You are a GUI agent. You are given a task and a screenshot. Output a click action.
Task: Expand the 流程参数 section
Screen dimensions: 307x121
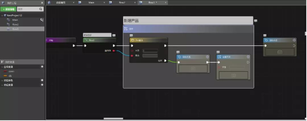(x=2, y=80)
